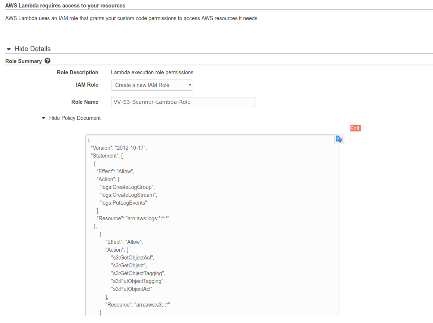This screenshot has width=433, height=323.
Task: Click the Google Translate icon in policy box
Action: [339, 139]
